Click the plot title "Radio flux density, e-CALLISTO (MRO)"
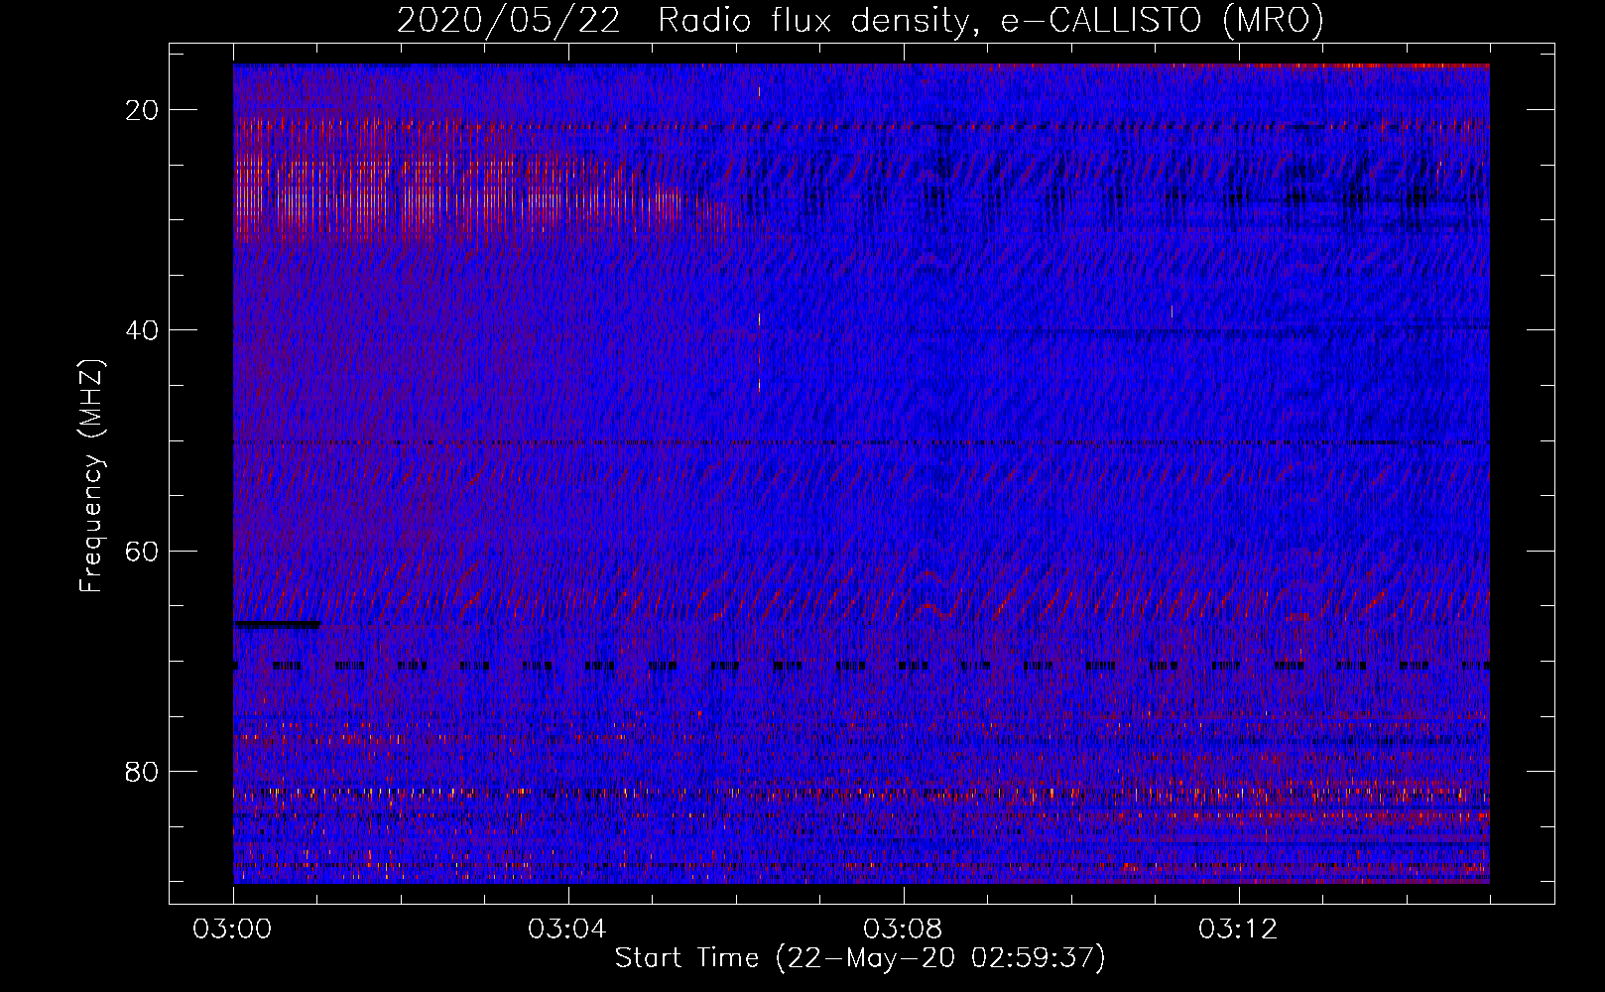 pyautogui.click(x=991, y=20)
